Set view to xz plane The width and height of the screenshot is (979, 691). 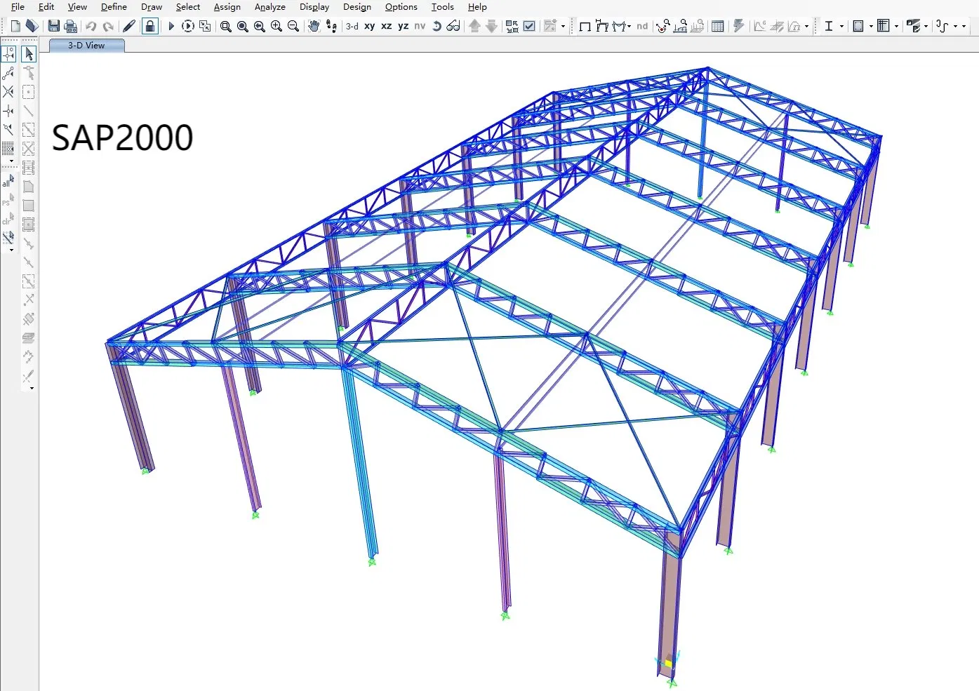click(x=387, y=26)
